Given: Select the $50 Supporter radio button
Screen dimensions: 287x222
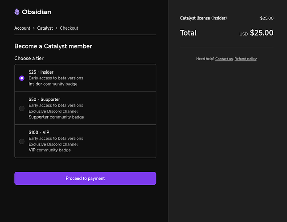Looking at the screenshot, I should [x=22, y=108].
